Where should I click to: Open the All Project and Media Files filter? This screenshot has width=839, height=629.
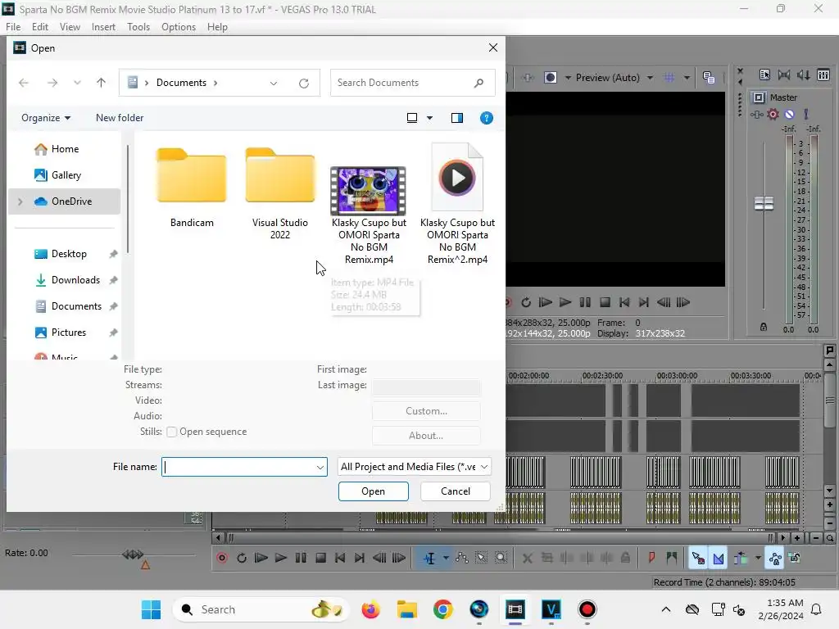(414, 467)
